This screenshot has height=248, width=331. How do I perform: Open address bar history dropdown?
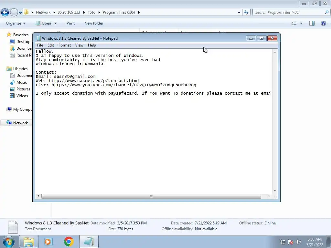point(239,13)
